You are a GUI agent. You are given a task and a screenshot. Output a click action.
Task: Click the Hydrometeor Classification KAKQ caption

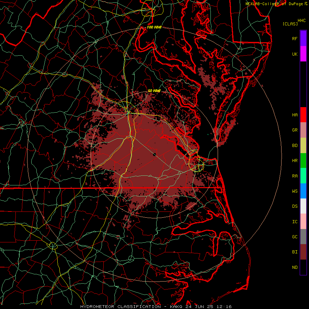coord(156,307)
